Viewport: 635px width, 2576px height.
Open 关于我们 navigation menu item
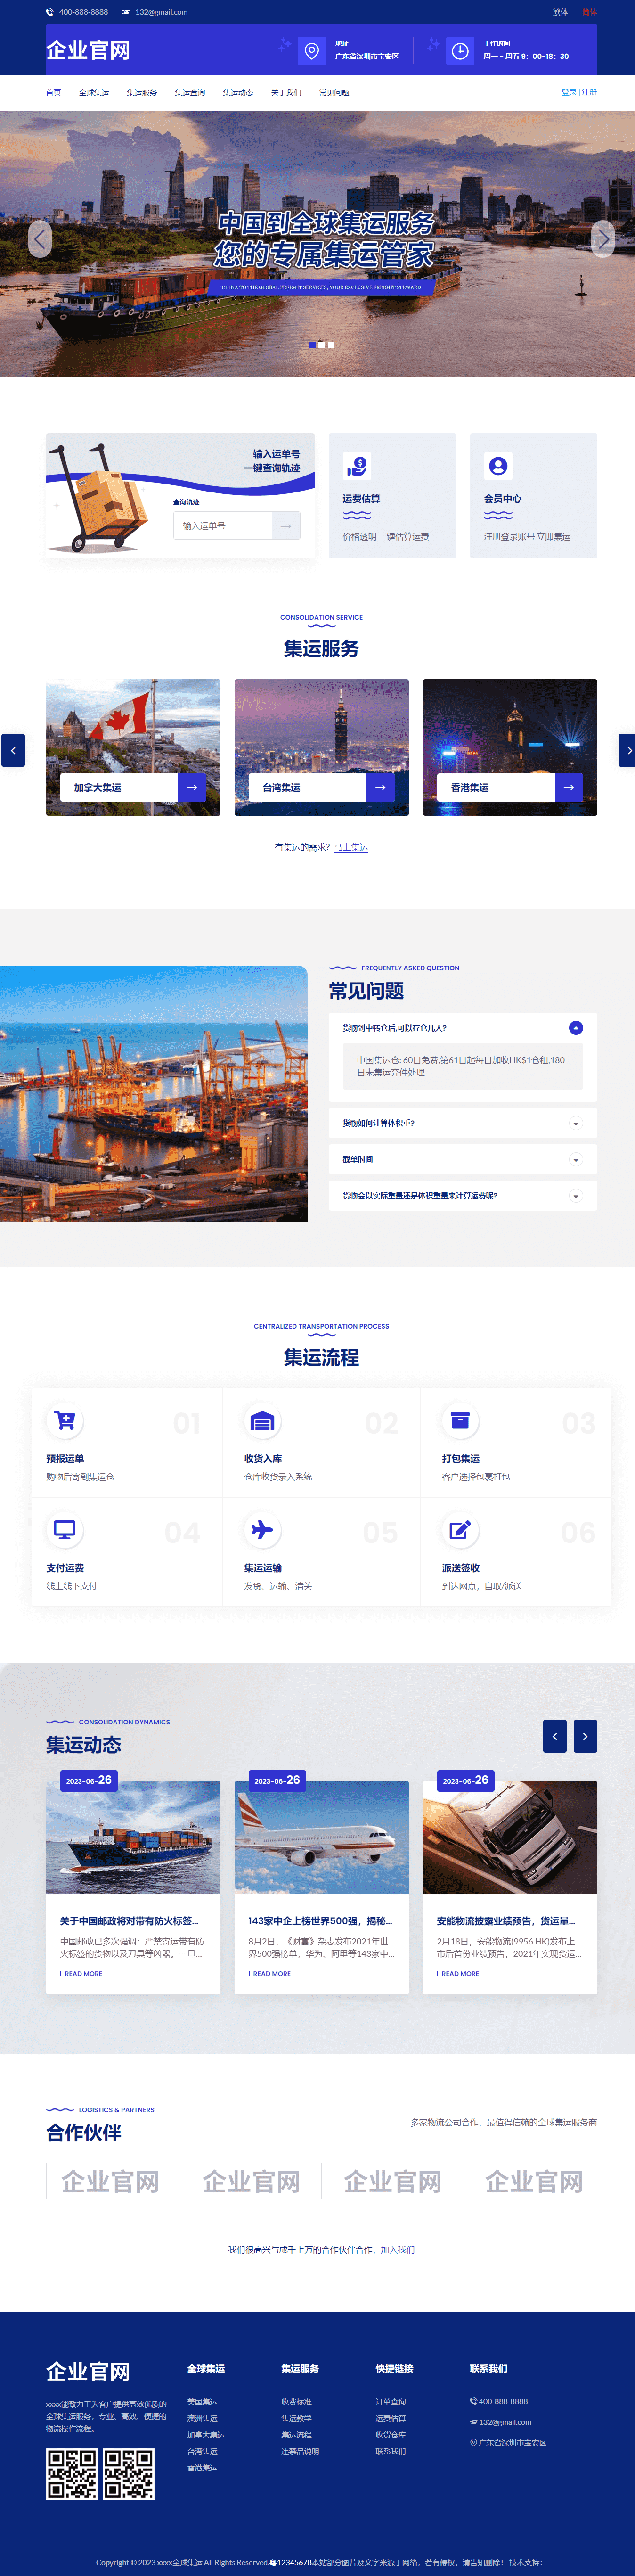point(286,92)
